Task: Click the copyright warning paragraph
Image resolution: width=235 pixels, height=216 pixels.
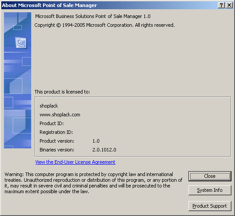Action: [x=94, y=183]
